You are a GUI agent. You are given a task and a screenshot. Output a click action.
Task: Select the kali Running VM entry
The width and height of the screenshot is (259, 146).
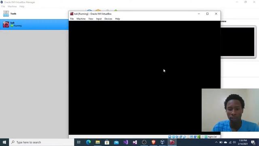point(34,24)
